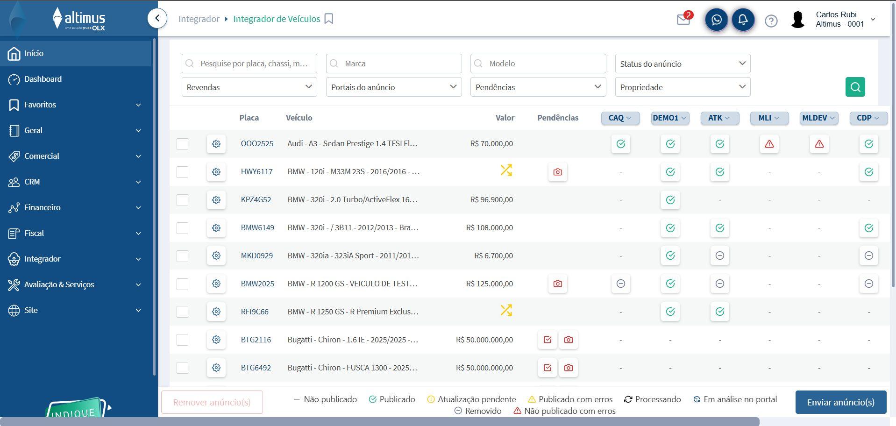Click MLI error warning icon for Audi A3
Viewport: 896px width, 426px height.
(769, 144)
